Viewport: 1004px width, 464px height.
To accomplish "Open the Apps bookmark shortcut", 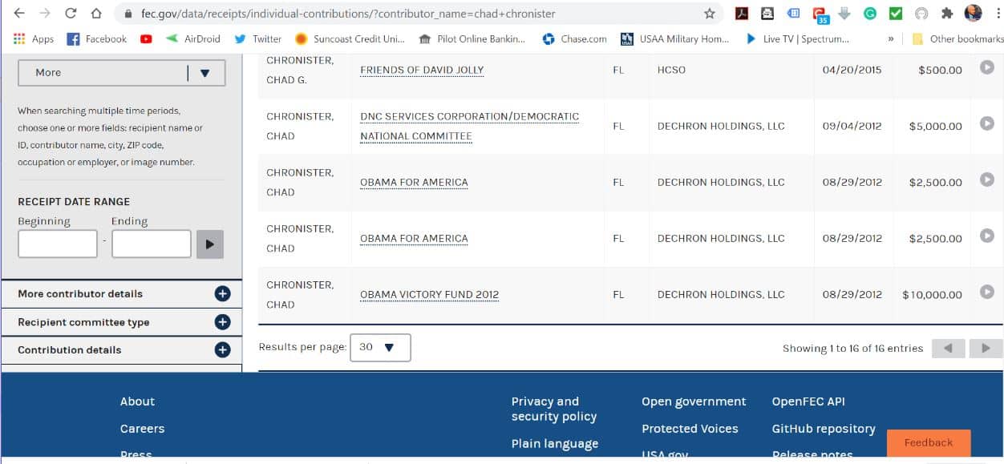I will tap(34, 38).
